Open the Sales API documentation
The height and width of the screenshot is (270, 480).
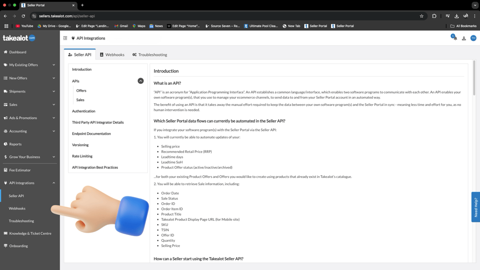(80, 100)
